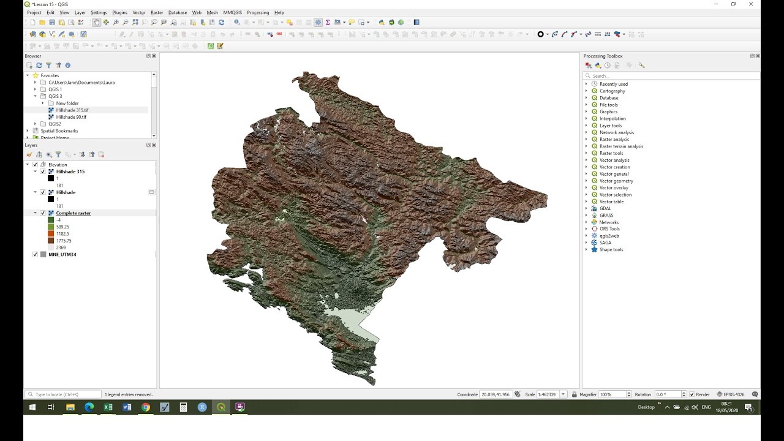Viewport: 784px width, 441px height.
Task: Click the New Project blank page icon
Action: click(32, 22)
